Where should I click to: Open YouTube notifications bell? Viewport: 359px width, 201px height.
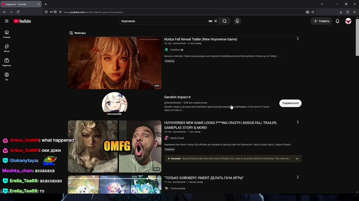click(337, 21)
